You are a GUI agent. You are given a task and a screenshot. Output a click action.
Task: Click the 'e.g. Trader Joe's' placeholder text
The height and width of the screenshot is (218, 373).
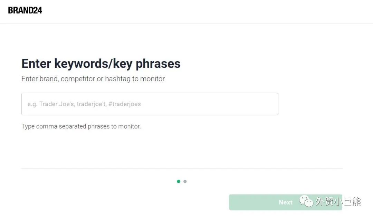51,104
